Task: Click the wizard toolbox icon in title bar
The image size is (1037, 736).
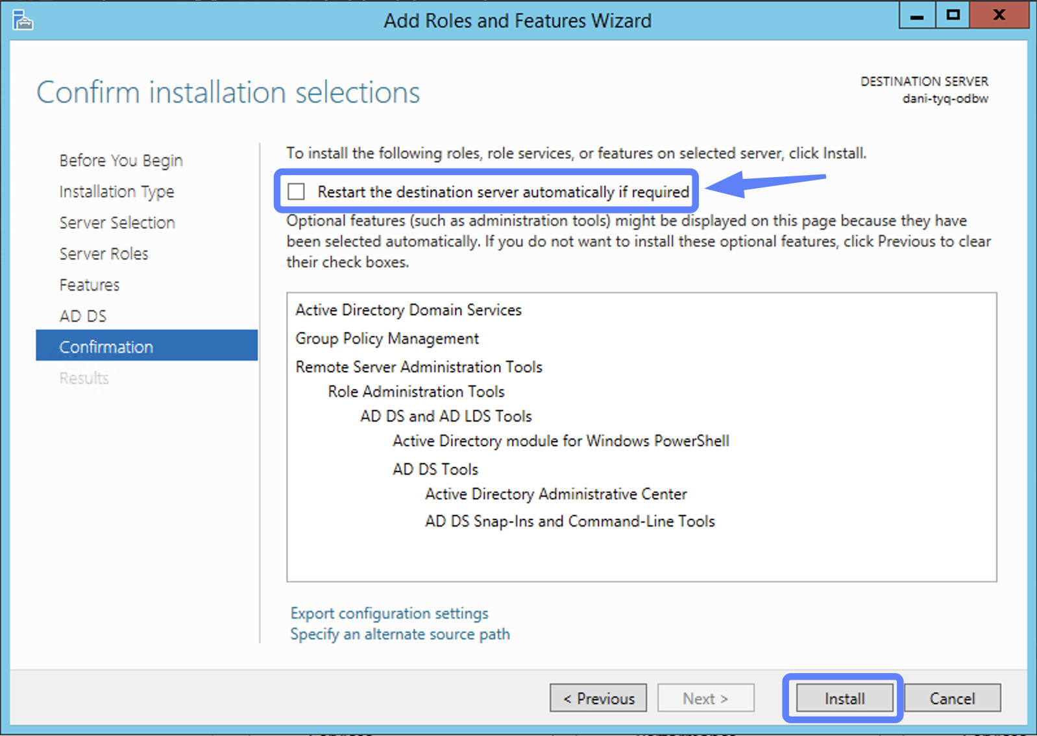Action: 22,20
